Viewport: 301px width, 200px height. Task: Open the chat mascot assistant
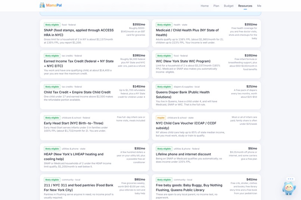tap(289, 188)
